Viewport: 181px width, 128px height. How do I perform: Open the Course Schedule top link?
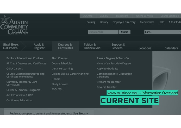point(170,16)
